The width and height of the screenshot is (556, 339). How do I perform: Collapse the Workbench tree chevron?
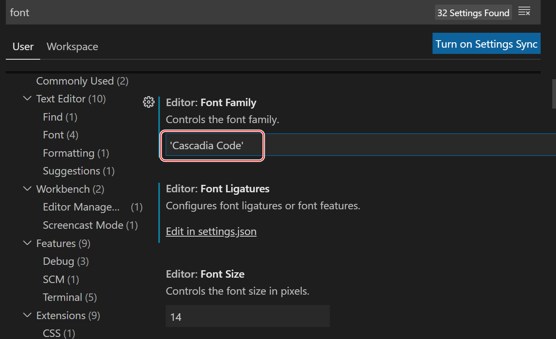pos(28,189)
